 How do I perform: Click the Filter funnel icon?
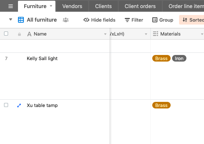(x=127, y=20)
